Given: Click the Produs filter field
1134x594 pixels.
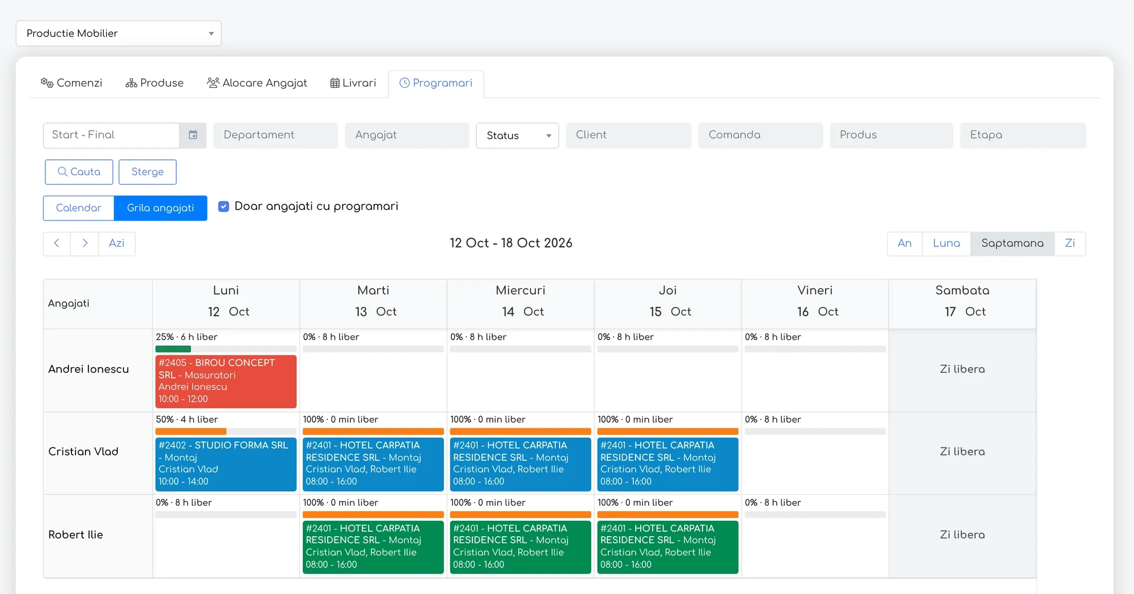Looking at the screenshot, I should point(891,135).
